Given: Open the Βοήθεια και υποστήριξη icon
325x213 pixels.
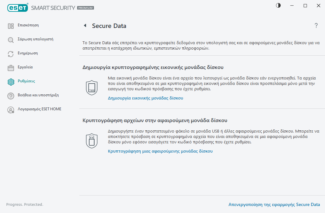Looking at the screenshot, I should click(10, 95).
